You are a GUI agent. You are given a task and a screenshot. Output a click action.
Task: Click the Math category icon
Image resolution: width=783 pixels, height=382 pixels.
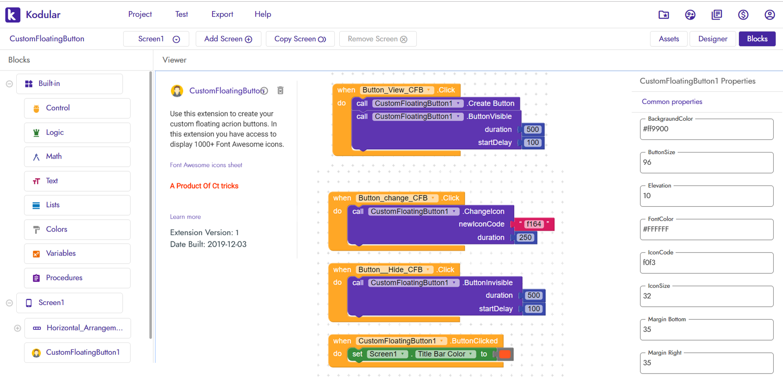pyautogui.click(x=36, y=157)
